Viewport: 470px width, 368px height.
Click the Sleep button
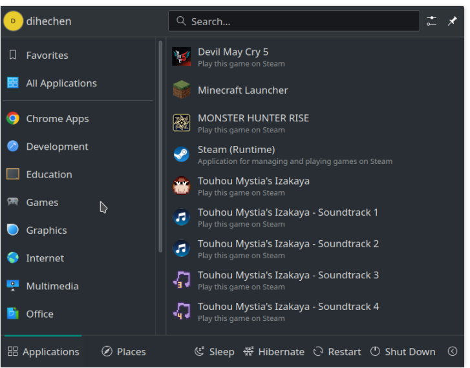(x=215, y=351)
